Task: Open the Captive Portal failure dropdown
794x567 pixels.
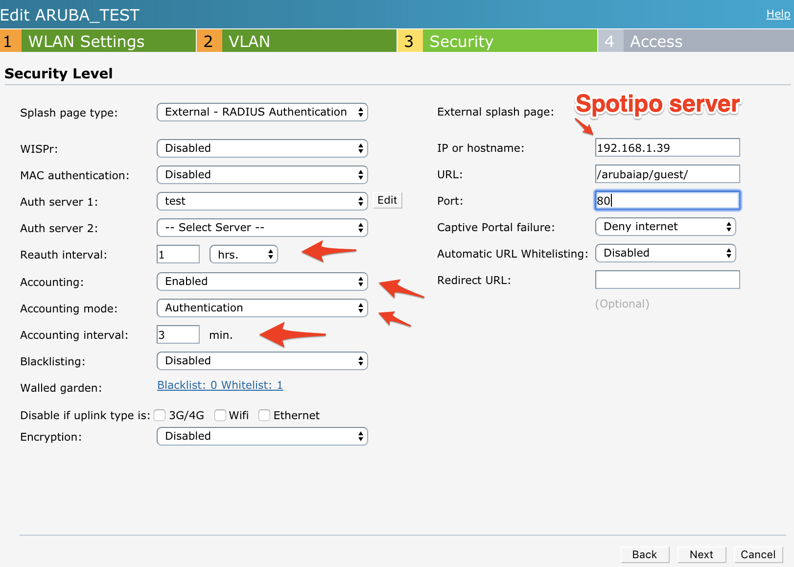Action: click(665, 227)
